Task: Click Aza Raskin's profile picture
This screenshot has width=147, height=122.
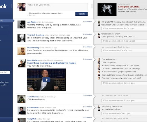Action: pos(22,24)
